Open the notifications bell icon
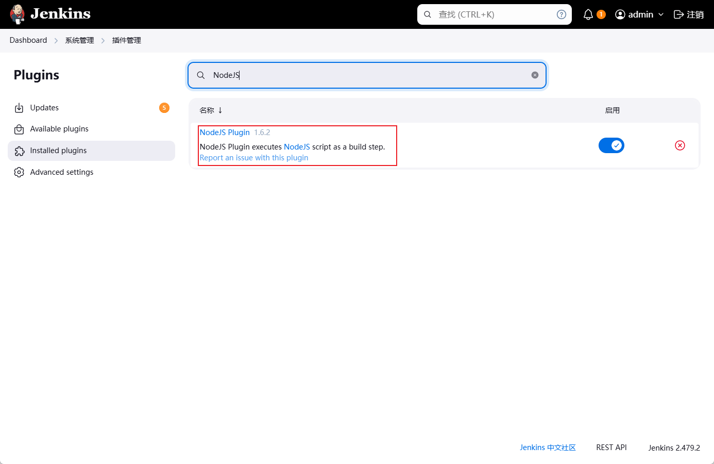The height and width of the screenshot is (464, 714). click(588, 14)
